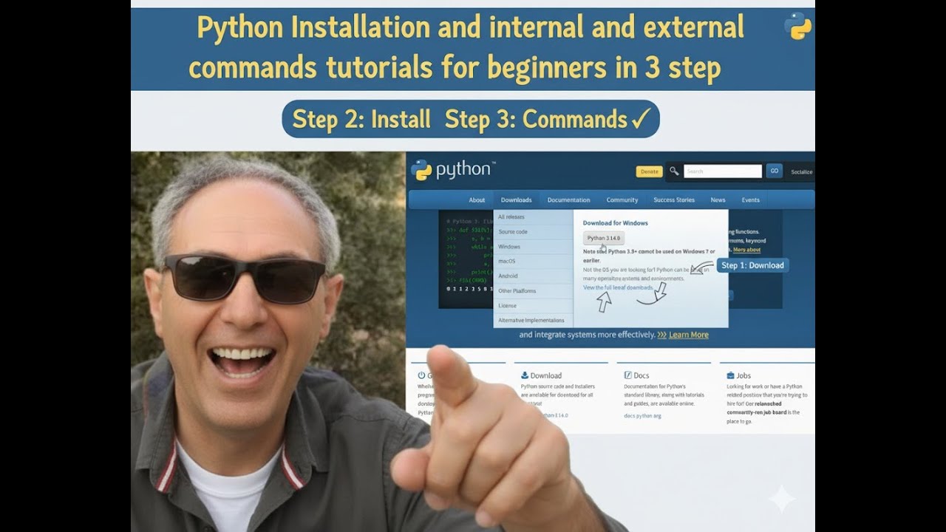Click the Download section heading
The width and height of the screenshot is (946, 532).
[545, 375]
